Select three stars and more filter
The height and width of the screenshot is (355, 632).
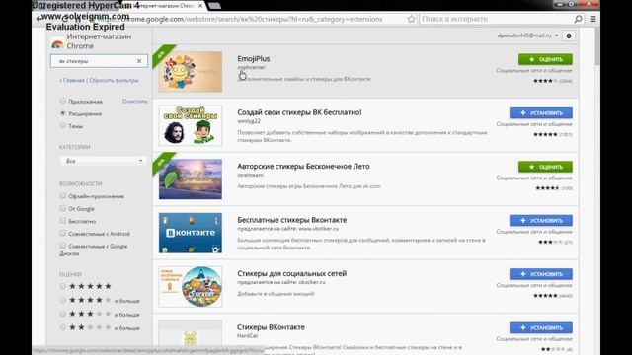coord(63,314)
